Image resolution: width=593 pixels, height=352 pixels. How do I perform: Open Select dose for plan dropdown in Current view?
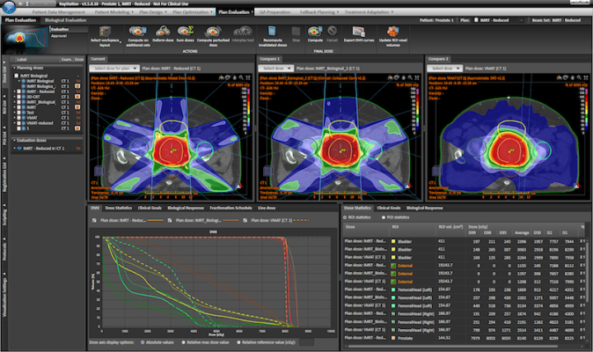pos(113,67)
